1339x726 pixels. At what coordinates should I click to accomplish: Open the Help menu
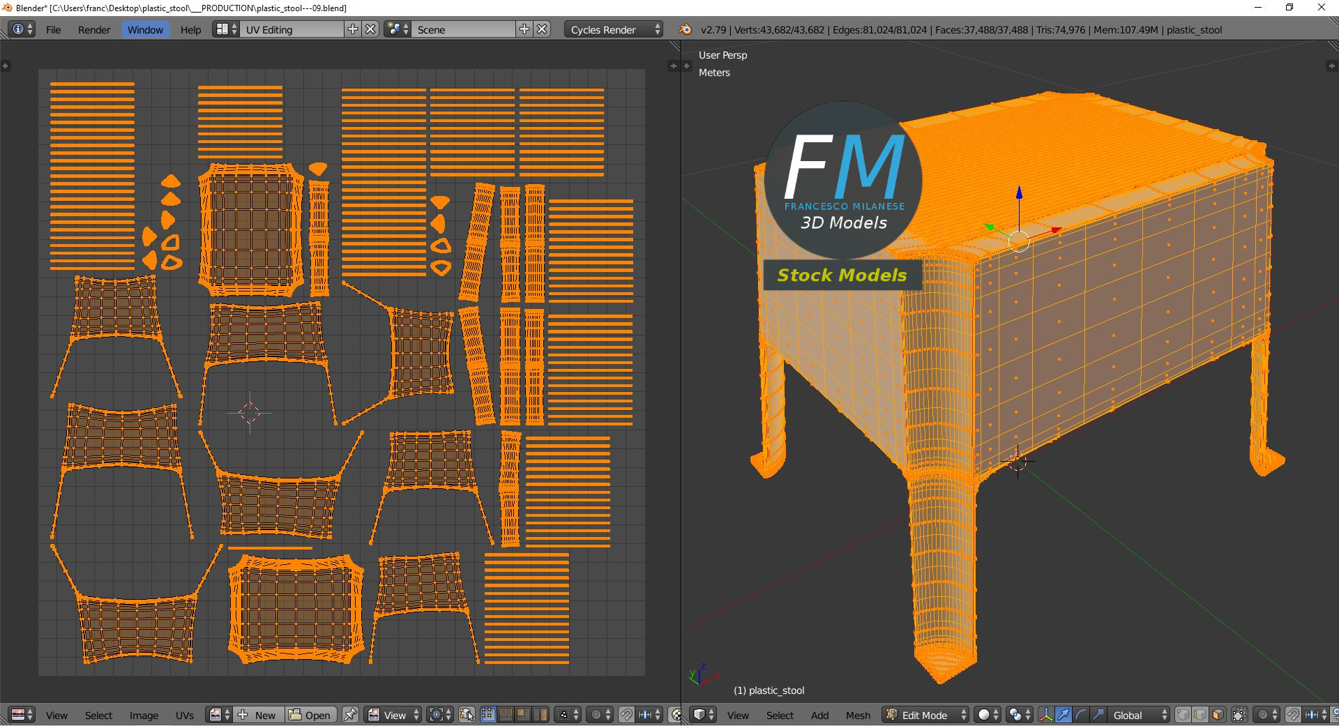point(190,29)
